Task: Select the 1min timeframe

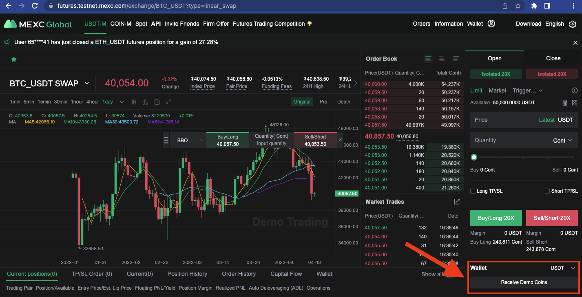Action: (15, 102)
